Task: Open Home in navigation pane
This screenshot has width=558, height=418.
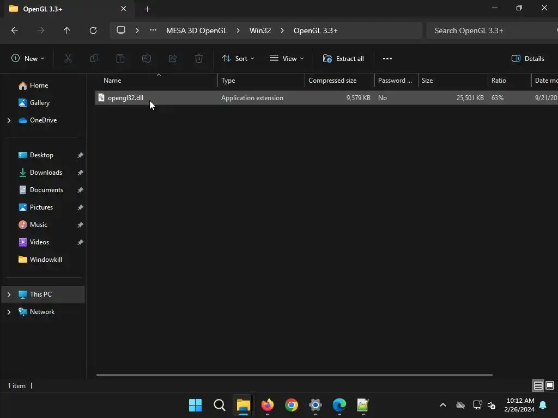Action: click(x=39, y=85)
